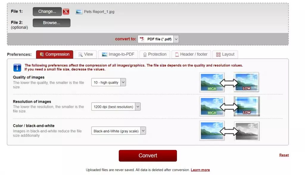Open the Quality of images dropdown
305x175 pixels.
click(108, 82)
